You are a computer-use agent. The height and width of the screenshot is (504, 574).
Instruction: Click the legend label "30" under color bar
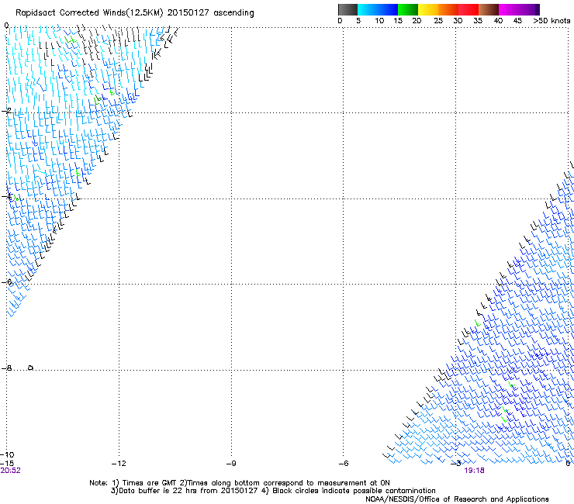(458, 21)
